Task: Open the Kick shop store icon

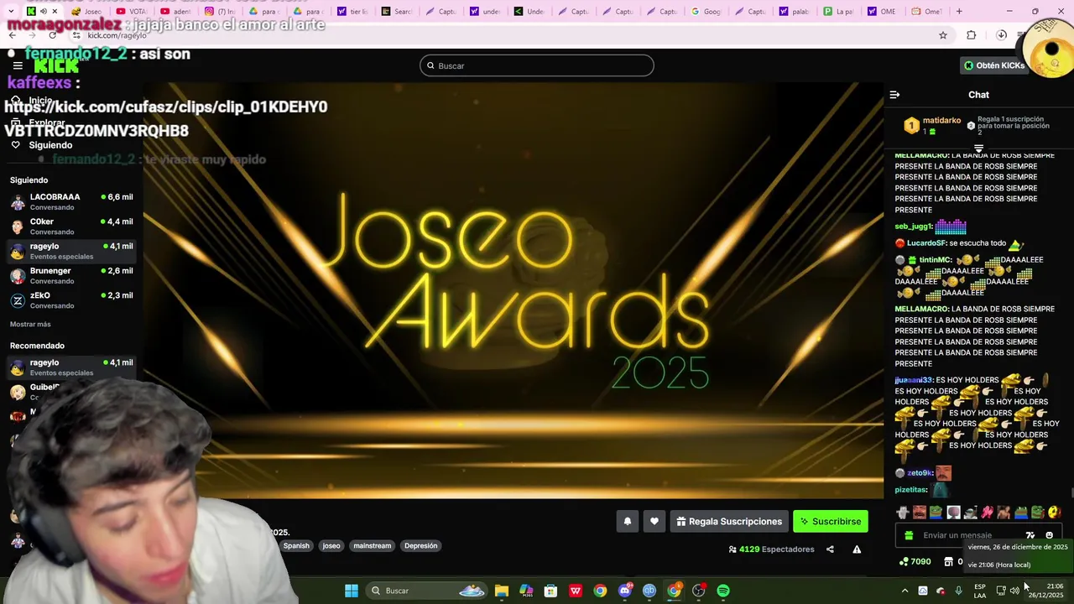Action: pos(949,562)
